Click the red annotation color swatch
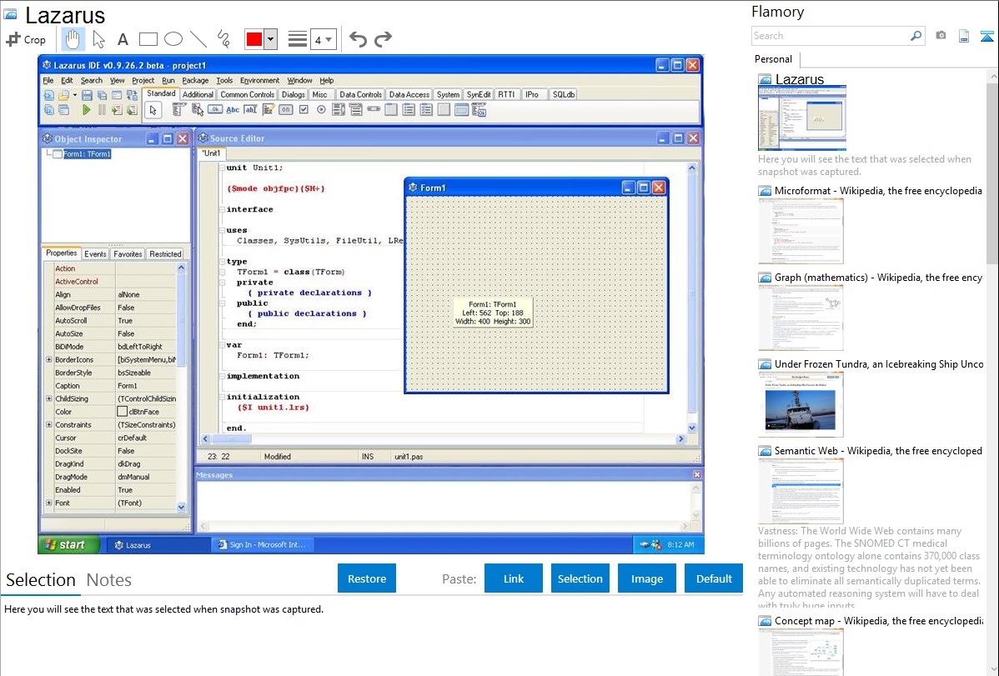Image resolution: width=999 pixels, height=676 pixels. (x=254, y=39)
